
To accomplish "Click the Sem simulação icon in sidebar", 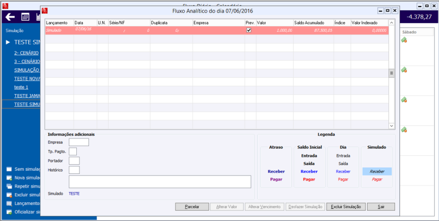I will click(9, 169).
